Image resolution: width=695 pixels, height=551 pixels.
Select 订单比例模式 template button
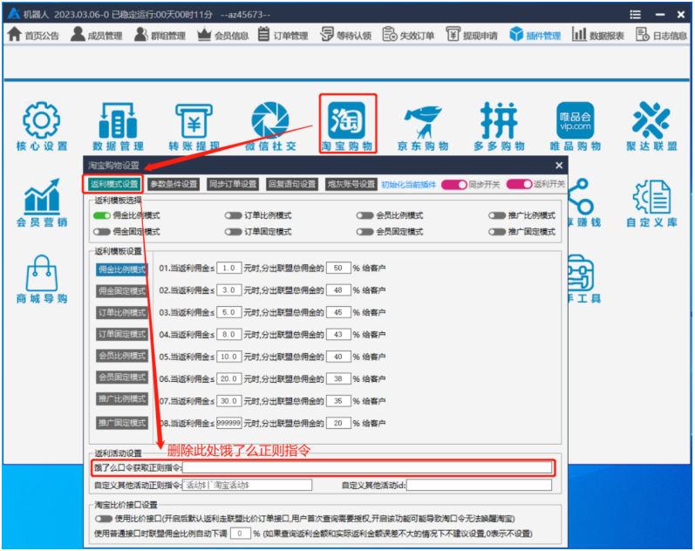122,313
